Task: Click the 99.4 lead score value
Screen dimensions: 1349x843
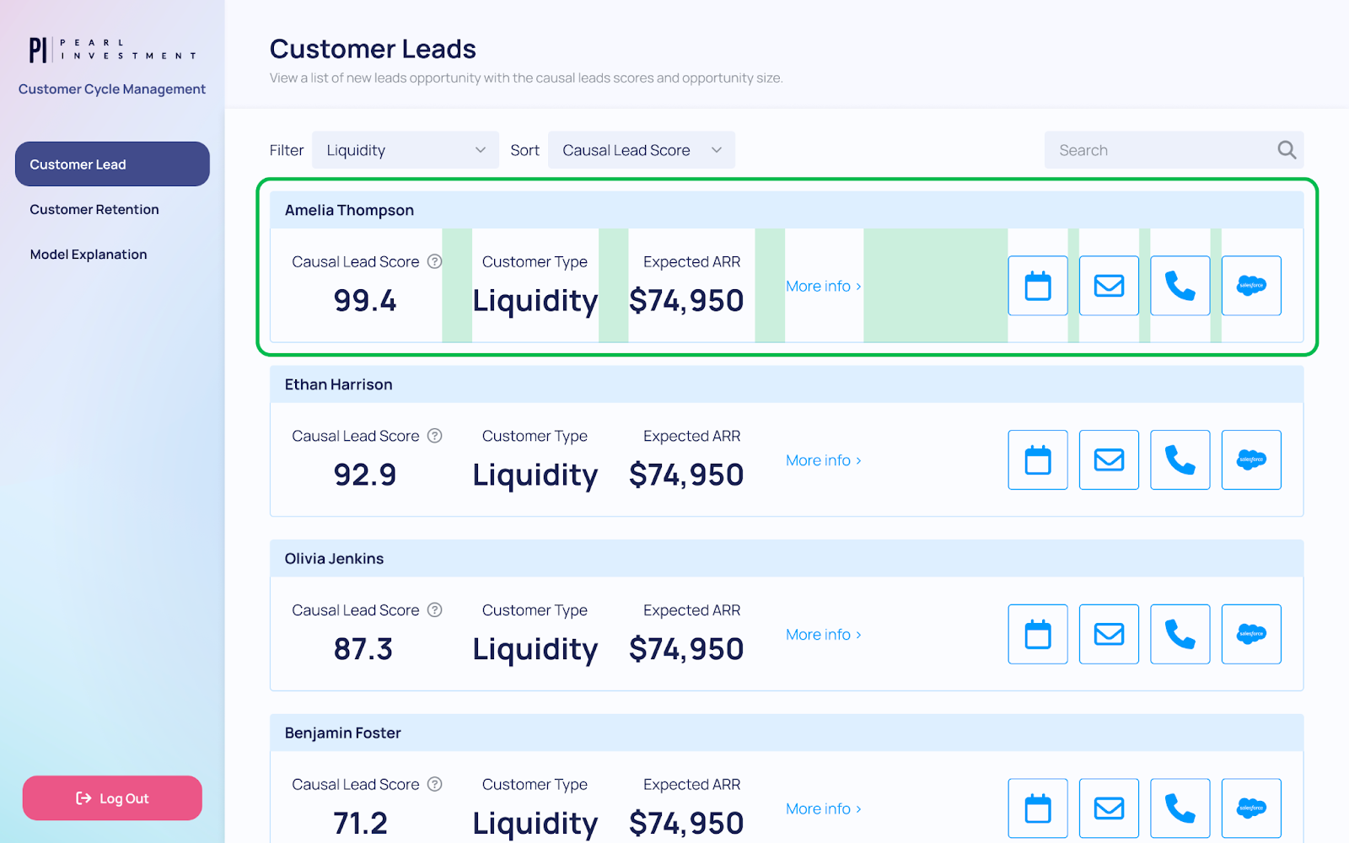Action: pyautogui.click(x=365, y=300)
